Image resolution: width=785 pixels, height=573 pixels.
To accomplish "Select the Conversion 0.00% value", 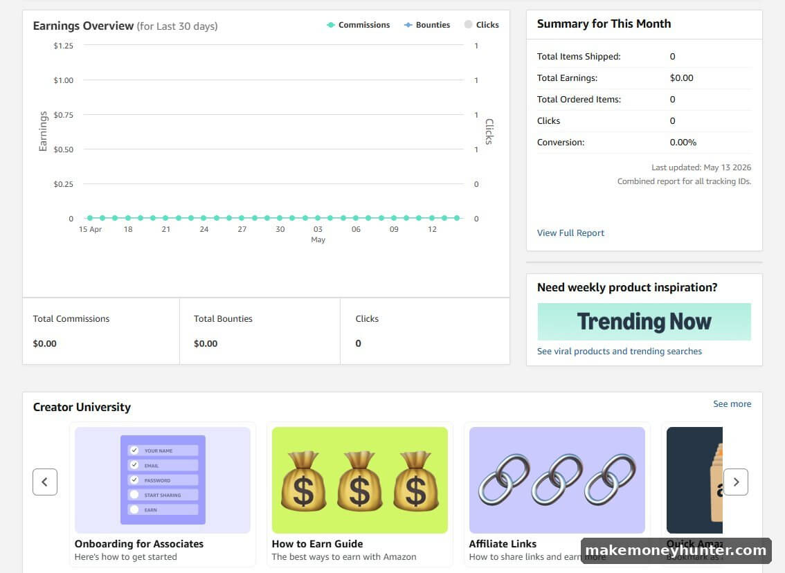I will [x=683, y=143].
